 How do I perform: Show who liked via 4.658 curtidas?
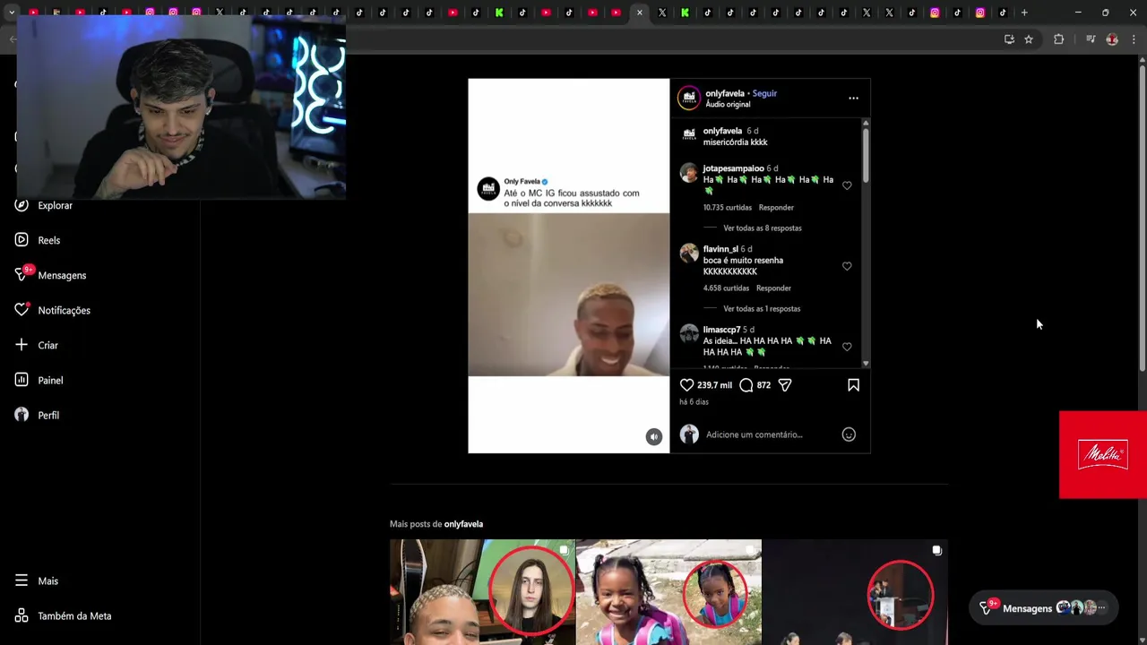point(725,288)
